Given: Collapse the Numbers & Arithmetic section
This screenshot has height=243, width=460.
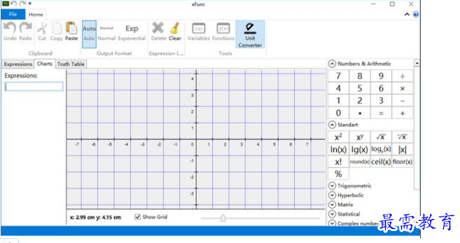Looking at the screenshot, I should 332,64.
